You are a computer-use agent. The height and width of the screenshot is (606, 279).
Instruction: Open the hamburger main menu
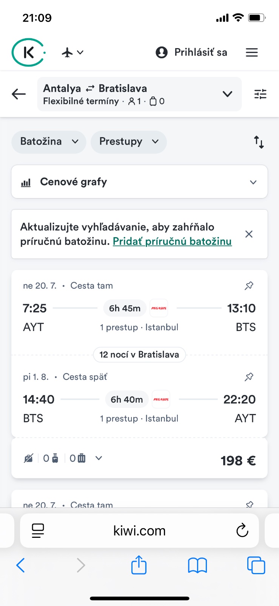click(252, 52)
